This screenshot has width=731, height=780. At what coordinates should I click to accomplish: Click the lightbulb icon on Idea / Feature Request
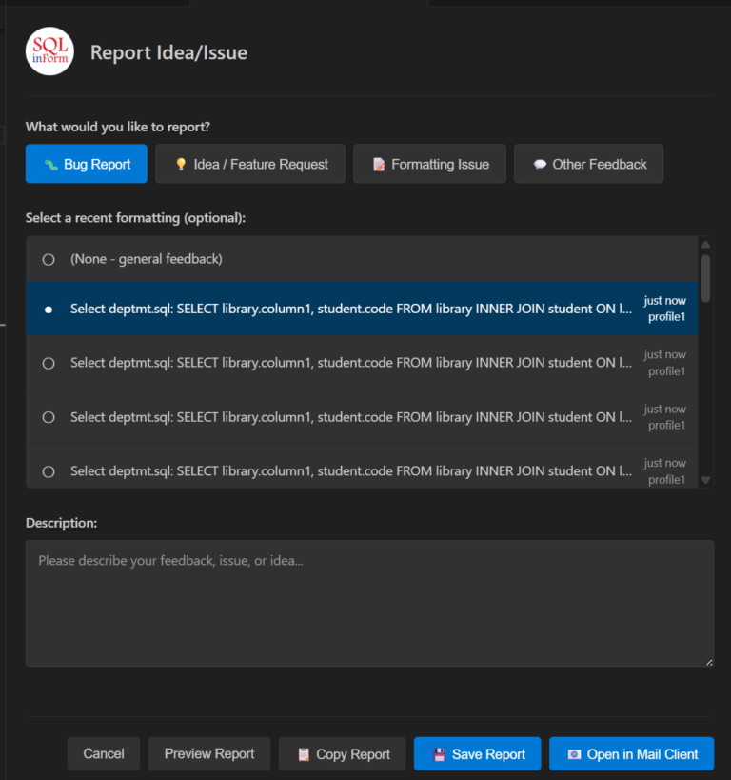click(181, 164)
